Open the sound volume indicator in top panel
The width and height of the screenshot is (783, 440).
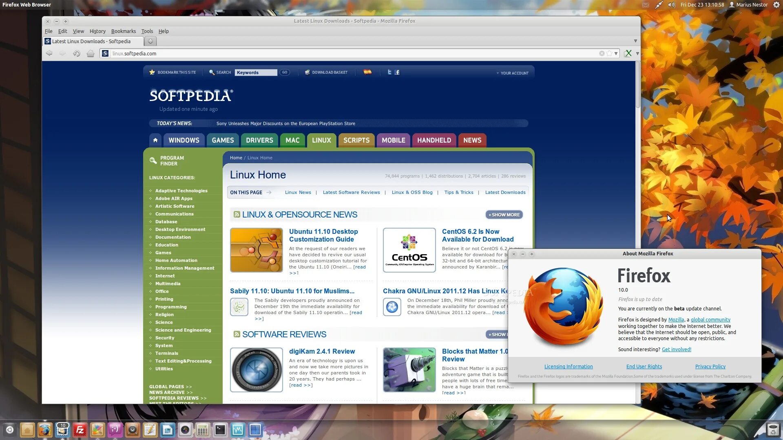671,5
